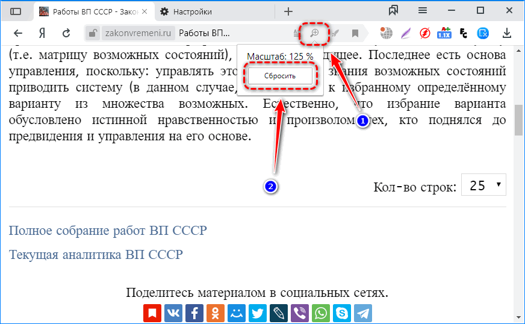The width and height of the screenshot is (525, 324).
Task: Click the scrollbar down arrow
Action: 518,317
